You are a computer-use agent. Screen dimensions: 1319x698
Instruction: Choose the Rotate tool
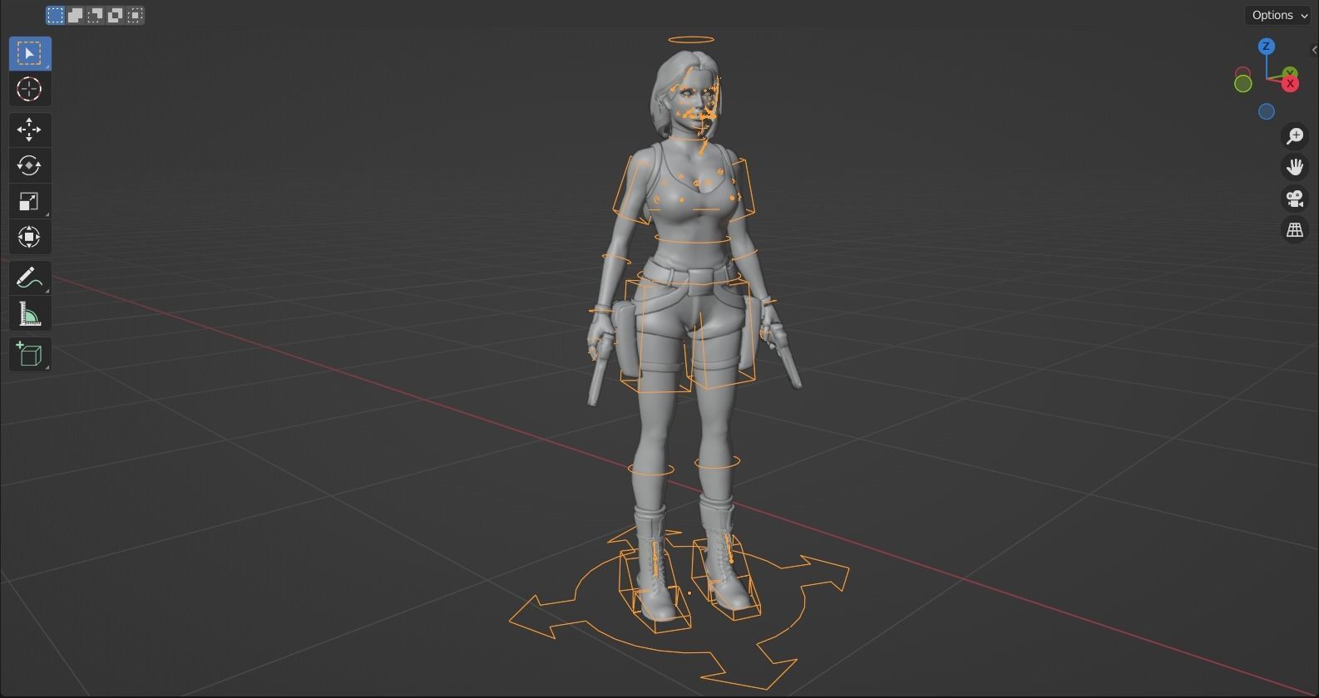pos(30,165)
